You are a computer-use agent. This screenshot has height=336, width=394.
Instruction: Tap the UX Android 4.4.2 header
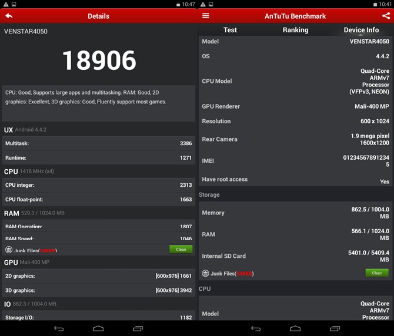point(25,130)
